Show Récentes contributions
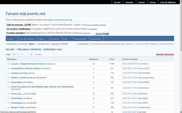Image resolution: width=182 pixels, height=113 pixels. 116,44
